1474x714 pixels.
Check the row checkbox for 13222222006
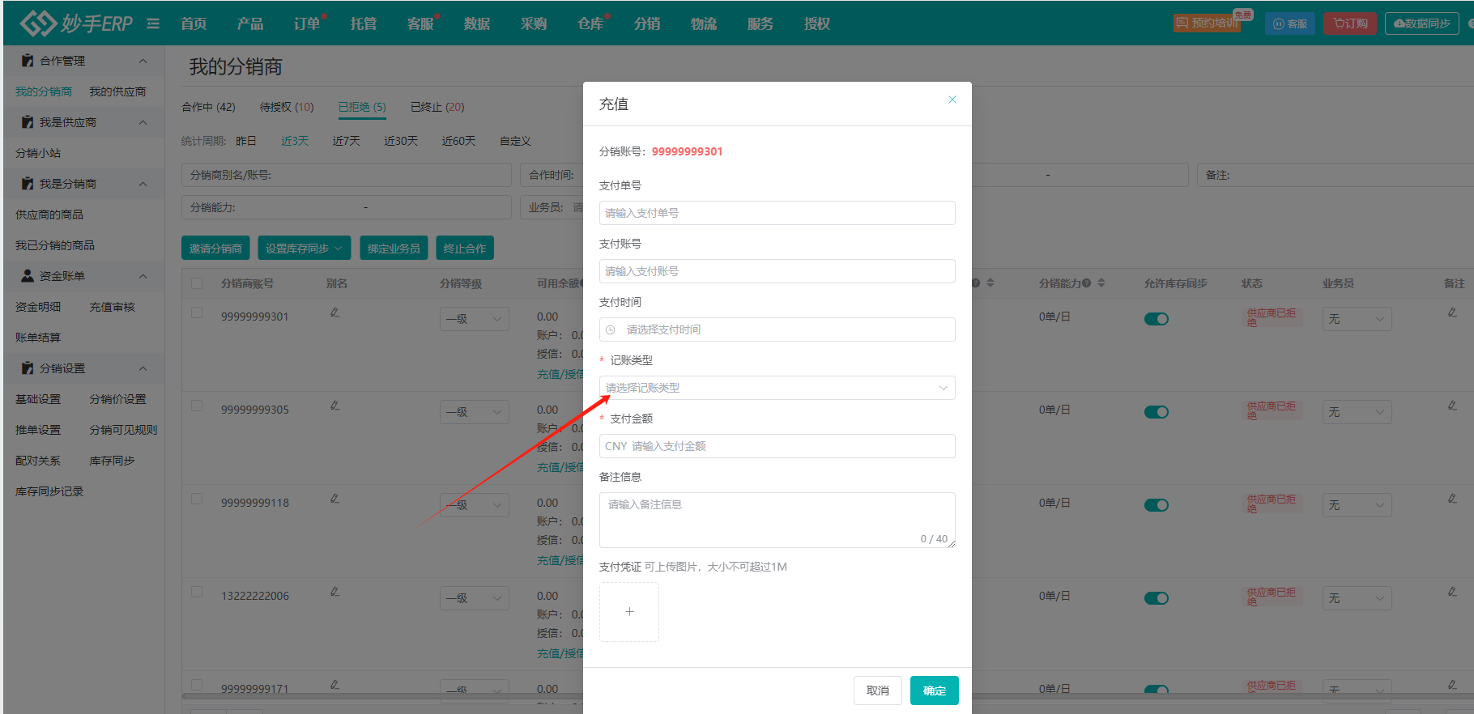coord(197,592)
